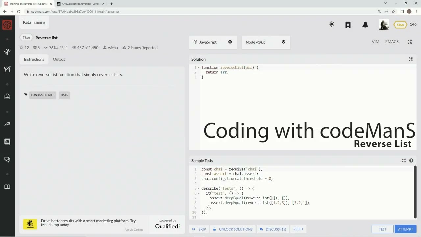Expand the Solution panel

pos(411,59)
